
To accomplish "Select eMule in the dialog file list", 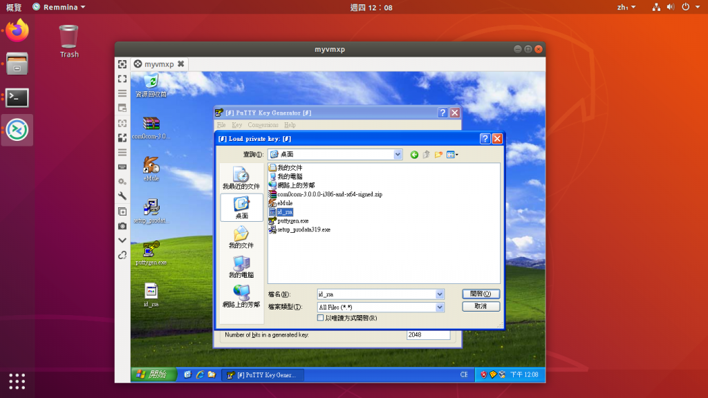I will coord(281,203).
